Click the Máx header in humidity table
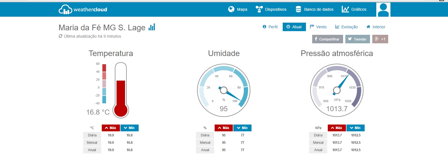The image size is (448, 165). coord(224,128)
